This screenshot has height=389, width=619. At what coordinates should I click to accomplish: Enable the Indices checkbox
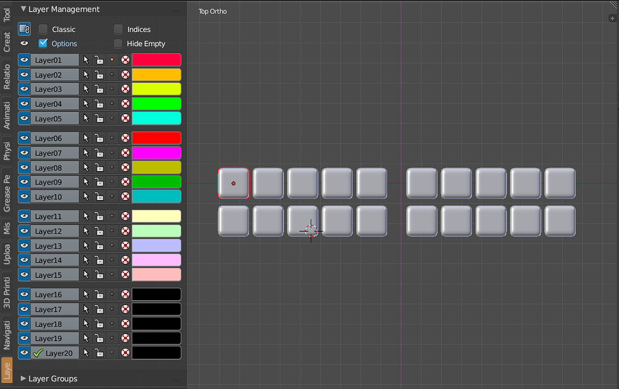coord(118,29)
